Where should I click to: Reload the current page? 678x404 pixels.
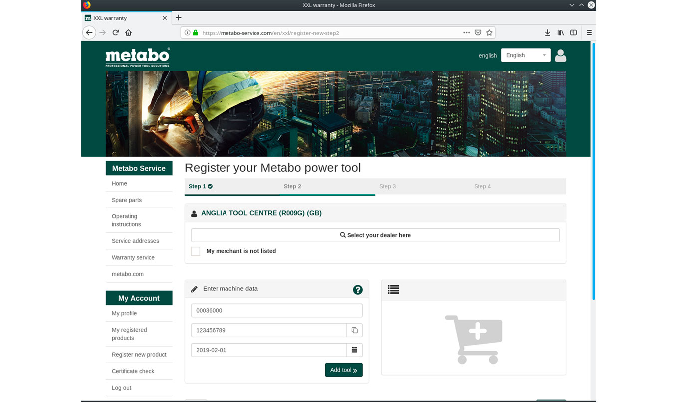115,33
